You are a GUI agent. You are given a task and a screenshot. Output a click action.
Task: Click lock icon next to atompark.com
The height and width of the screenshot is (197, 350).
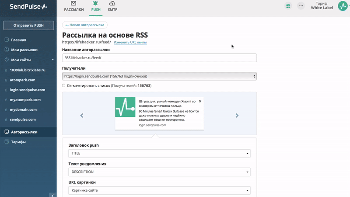pos(6,80)
